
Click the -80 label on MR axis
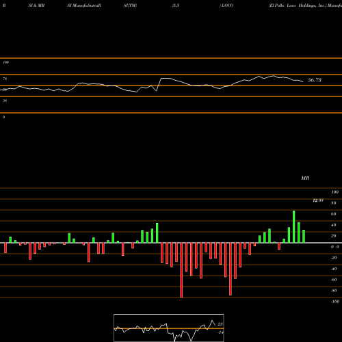334,291
